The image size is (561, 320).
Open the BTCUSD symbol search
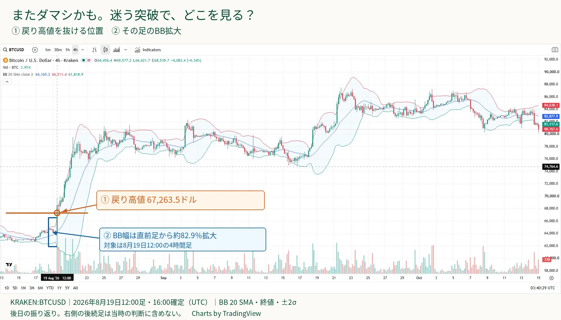pos(14,50)
